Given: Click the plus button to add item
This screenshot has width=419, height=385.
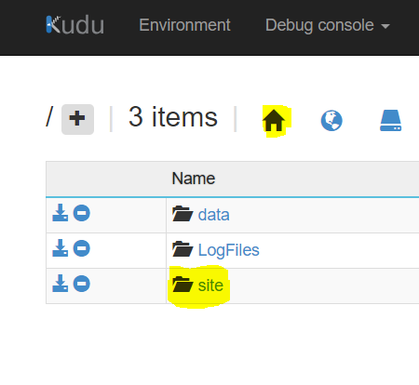Looking at the screenshot, I should click(x=77, y=119).
